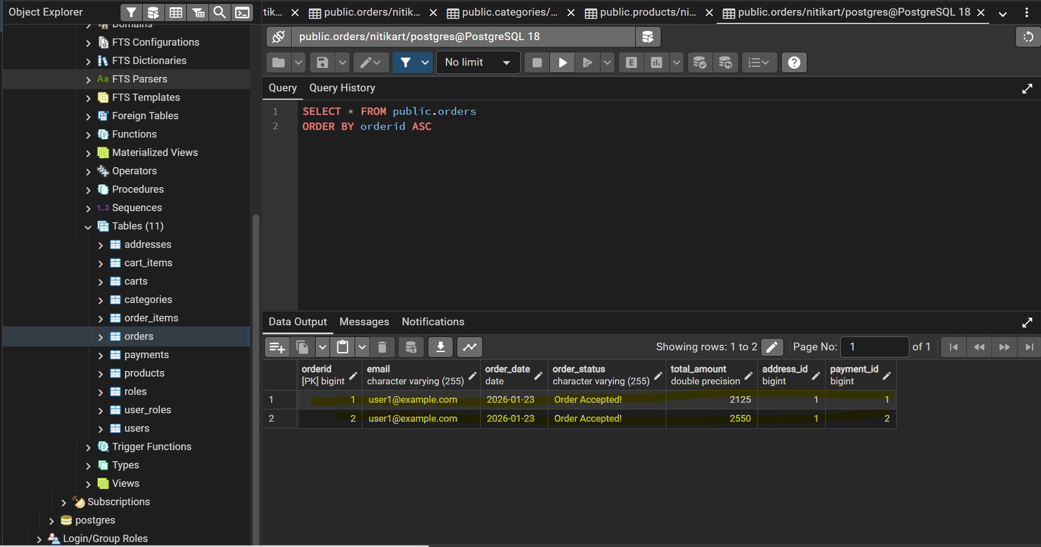Download results using Save results to file
This screenshot has height=547, width=1041.
440,347
